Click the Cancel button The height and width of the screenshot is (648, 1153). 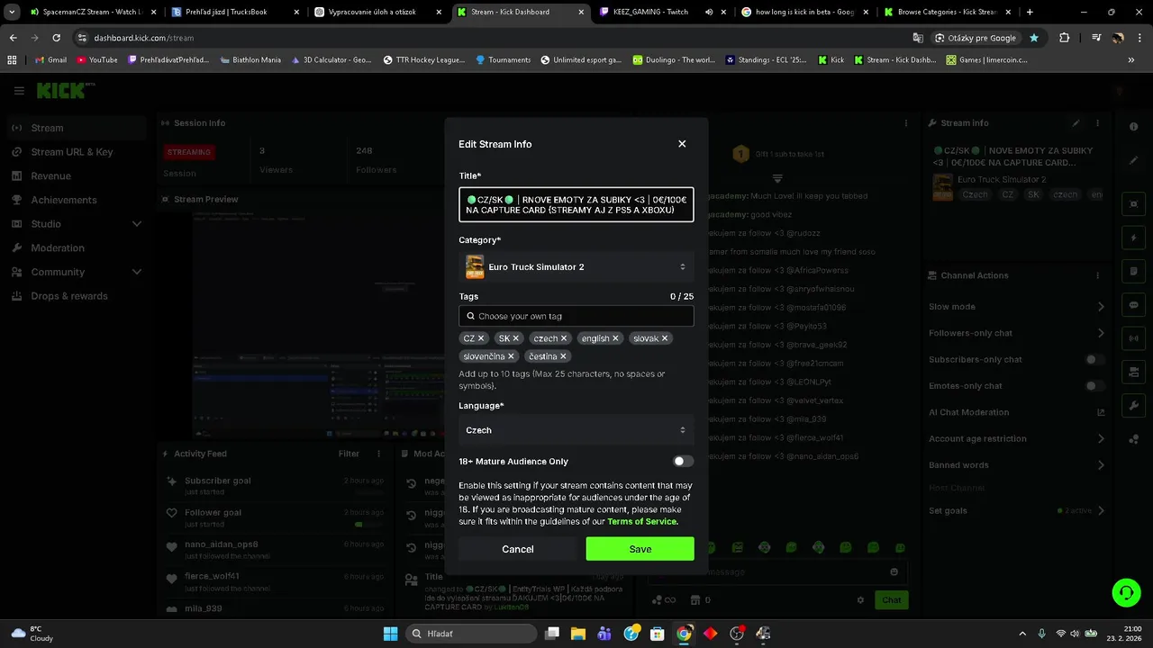point(518,549)
